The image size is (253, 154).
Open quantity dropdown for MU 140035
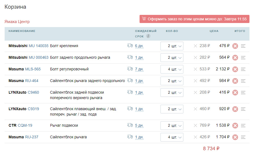[x=172, y=46]
